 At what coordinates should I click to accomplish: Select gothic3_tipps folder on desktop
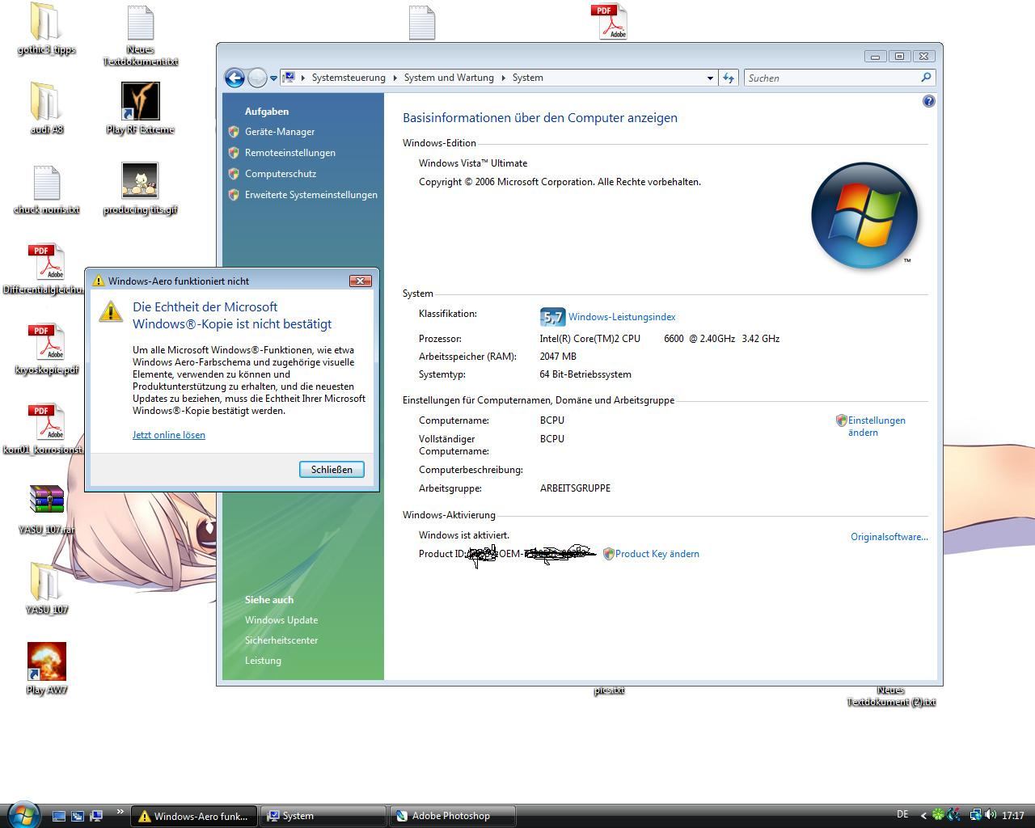(x=46, y=29)
